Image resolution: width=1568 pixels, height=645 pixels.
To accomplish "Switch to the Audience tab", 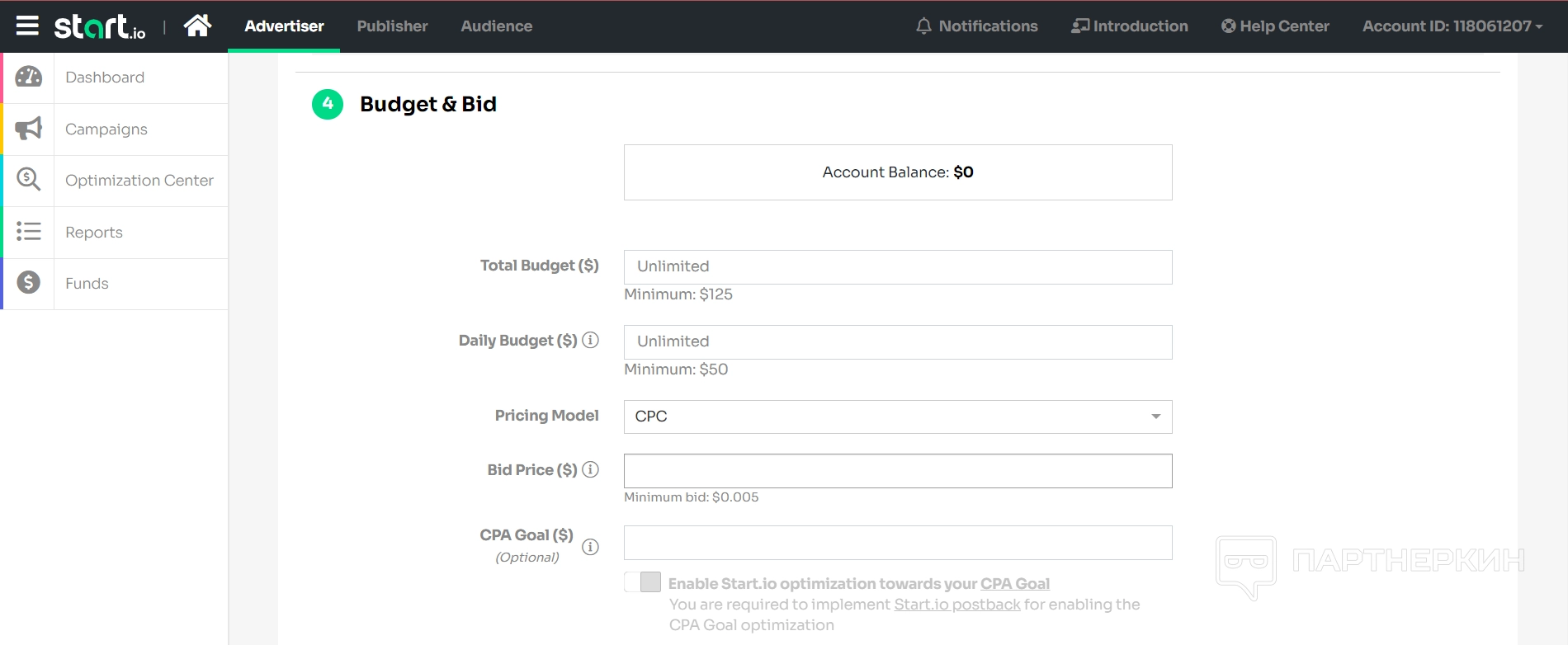I will 496,26.
